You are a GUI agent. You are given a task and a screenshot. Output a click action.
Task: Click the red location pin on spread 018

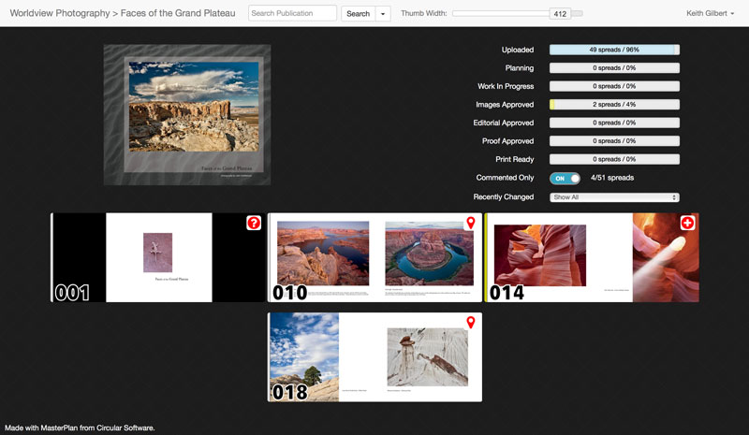coord(471,323)
